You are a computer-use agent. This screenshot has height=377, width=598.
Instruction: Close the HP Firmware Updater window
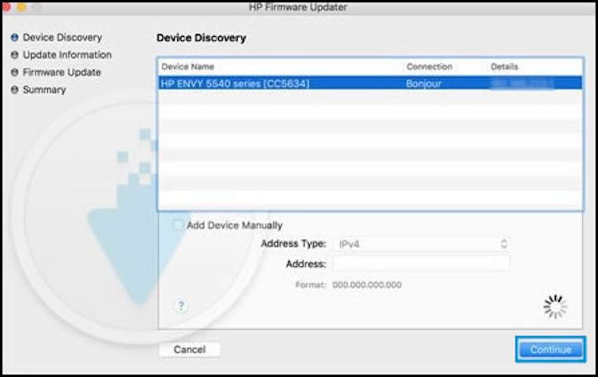click(x=6, y=7)
